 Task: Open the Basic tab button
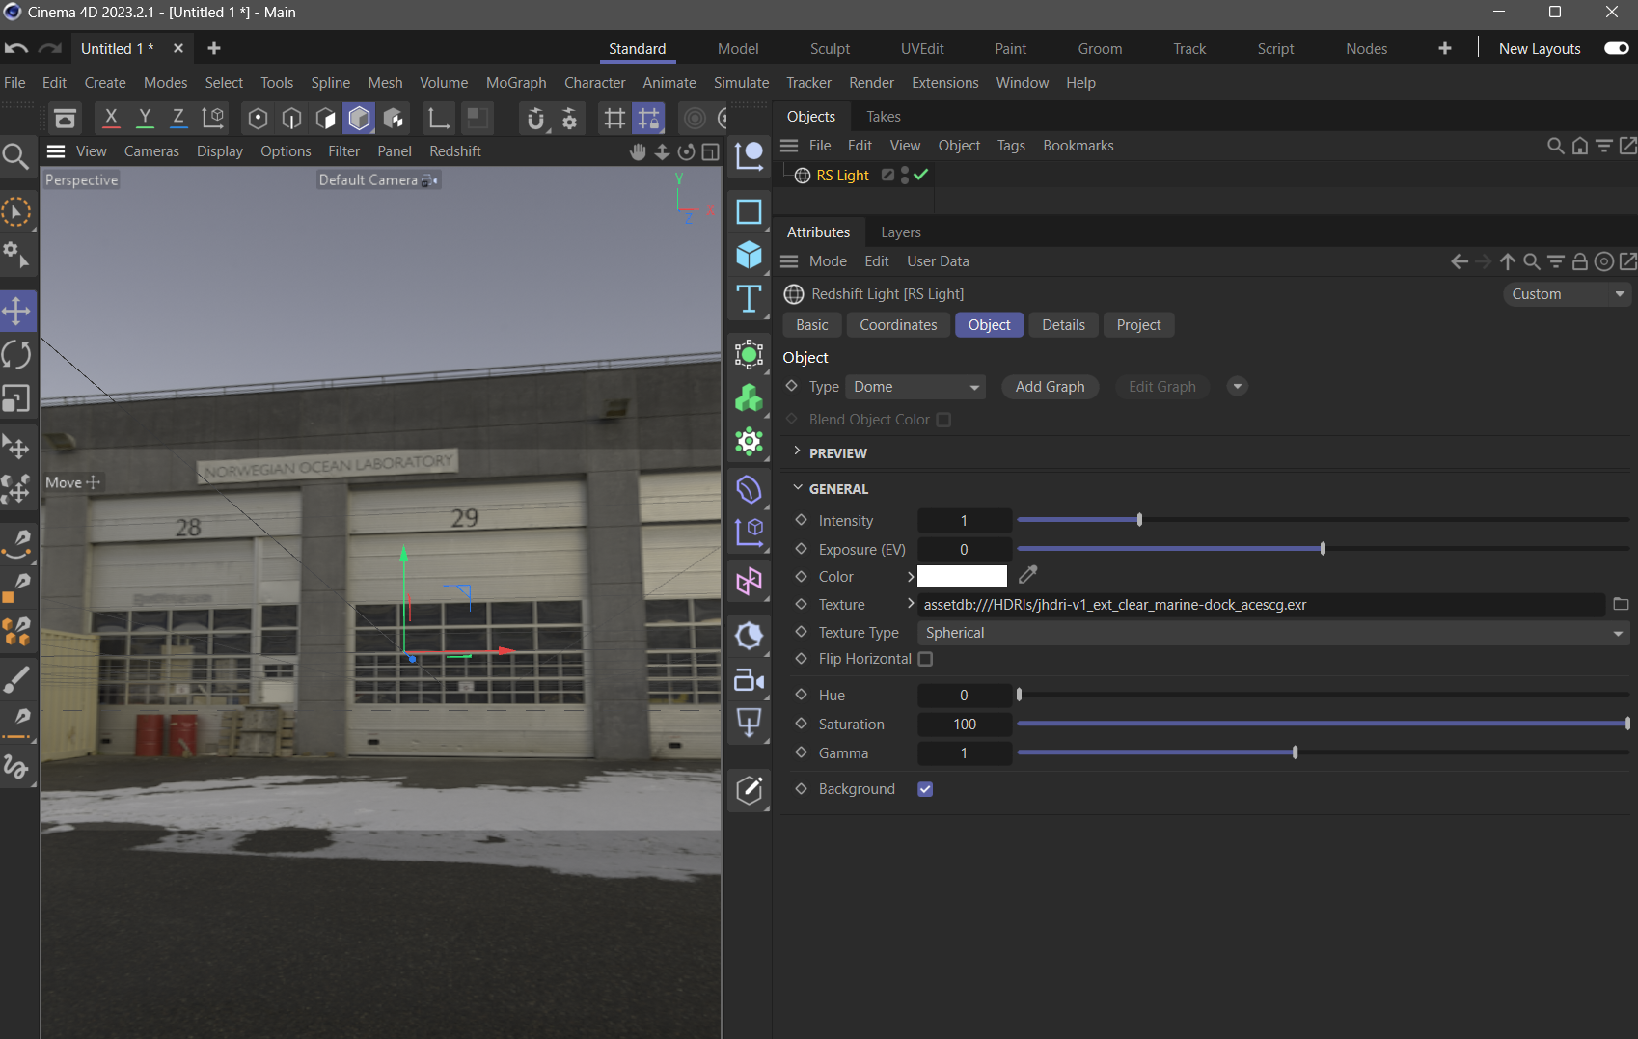(x=812, y=325)
